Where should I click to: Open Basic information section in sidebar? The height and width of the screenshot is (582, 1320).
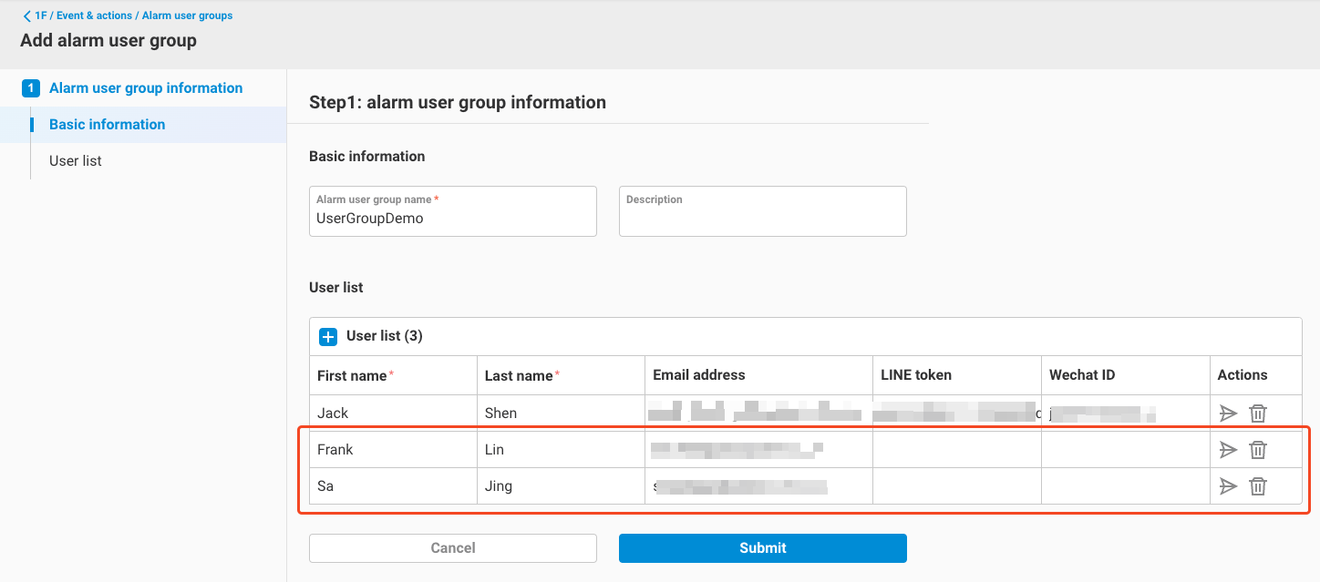point(107,125)
